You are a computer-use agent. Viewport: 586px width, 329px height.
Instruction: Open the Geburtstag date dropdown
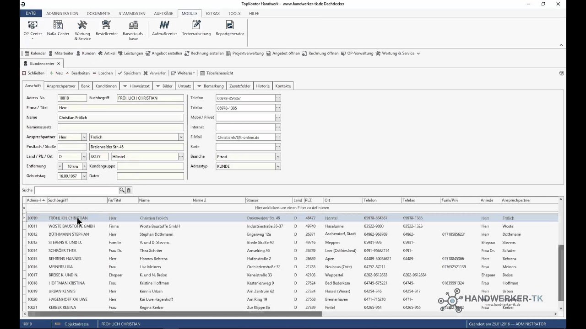tap(84, 176)
